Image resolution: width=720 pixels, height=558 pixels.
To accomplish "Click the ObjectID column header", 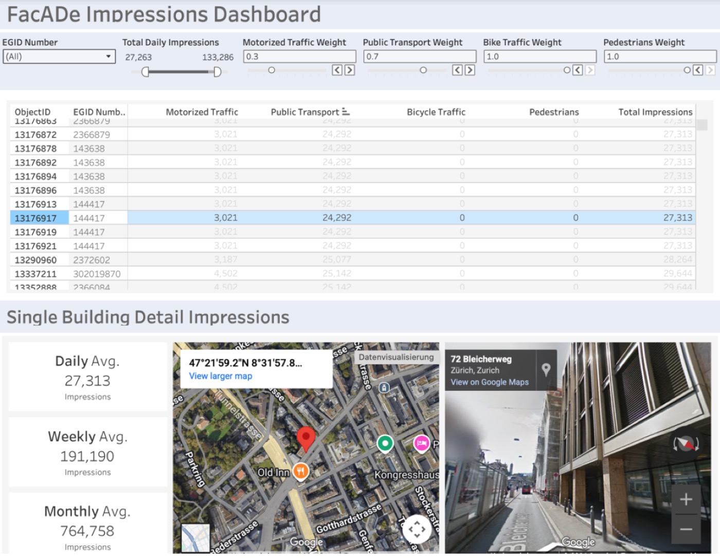I will (32, 112).
